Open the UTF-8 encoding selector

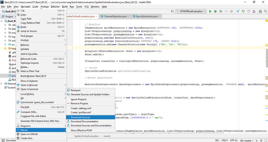(234, 140)
